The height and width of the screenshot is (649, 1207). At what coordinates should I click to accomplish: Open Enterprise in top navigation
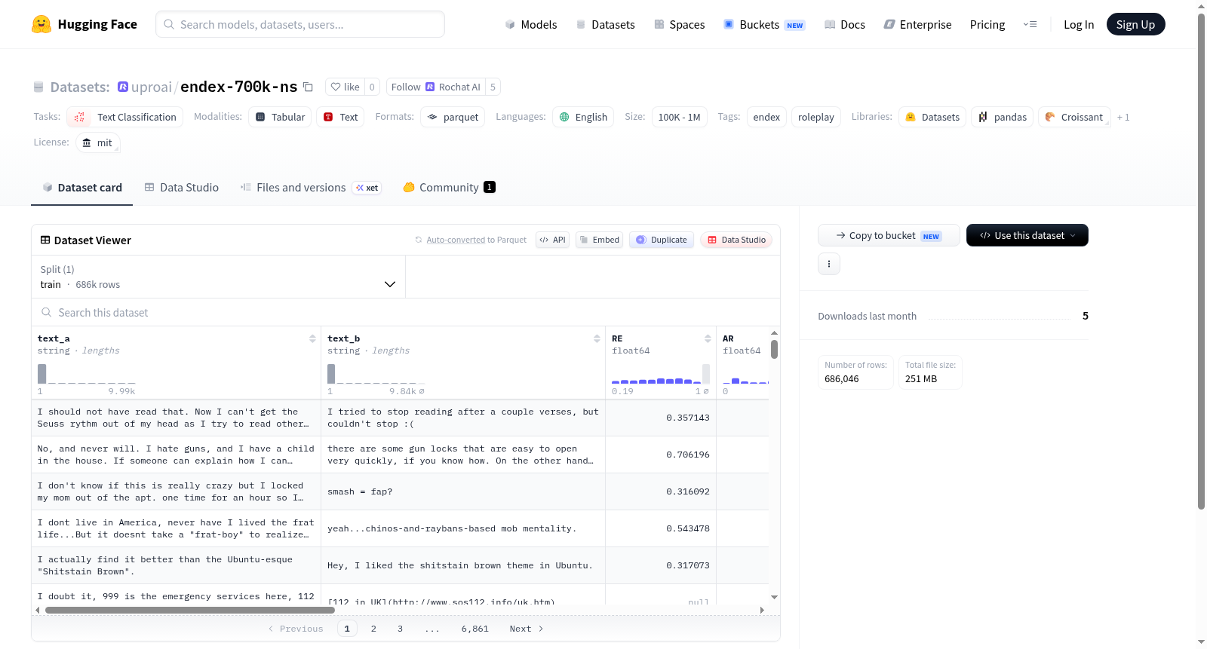tap(917, 24)
